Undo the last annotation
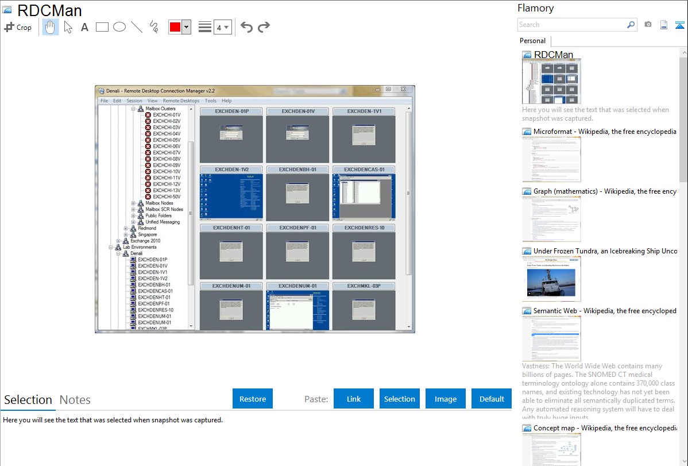The width and height of the screenshot is (688, 466). click(246, 27)
